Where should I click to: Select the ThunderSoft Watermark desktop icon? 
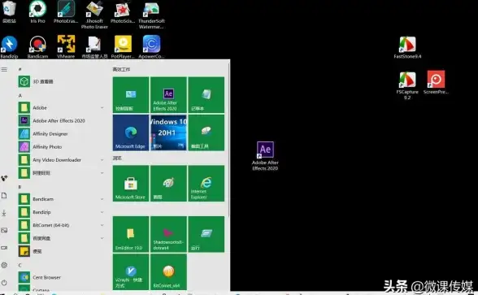(x=151, y=15)
